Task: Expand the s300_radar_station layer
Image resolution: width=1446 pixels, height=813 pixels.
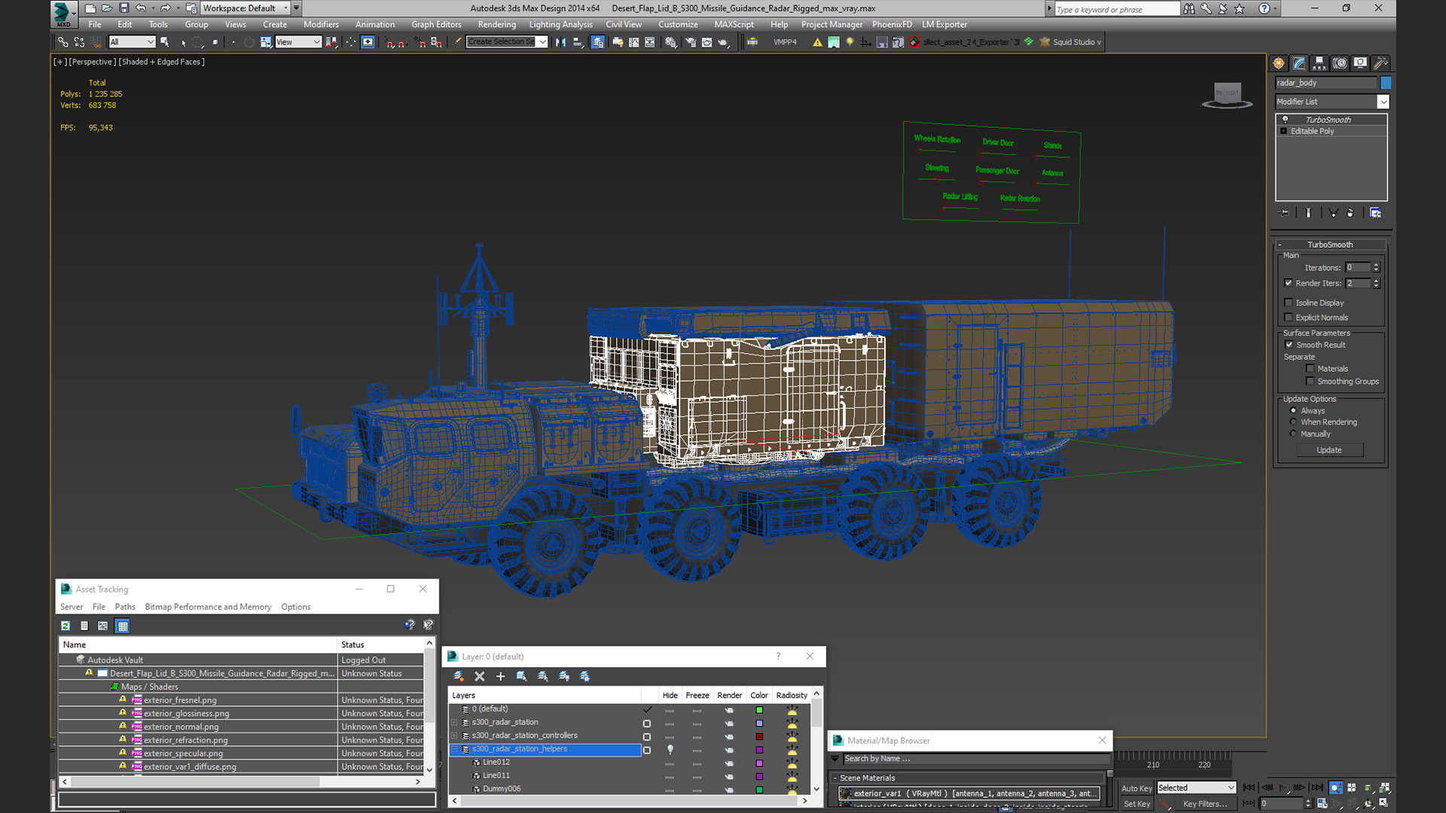Action: [x=454, y=723]
